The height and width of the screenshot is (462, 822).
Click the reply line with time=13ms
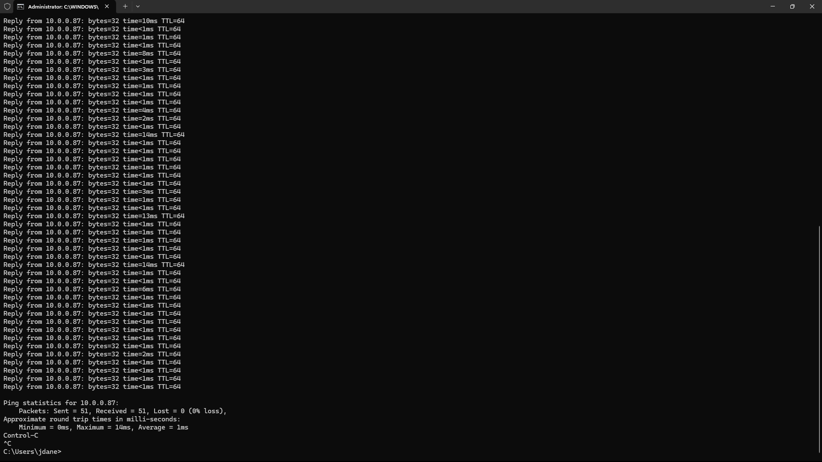pos(94,216)
